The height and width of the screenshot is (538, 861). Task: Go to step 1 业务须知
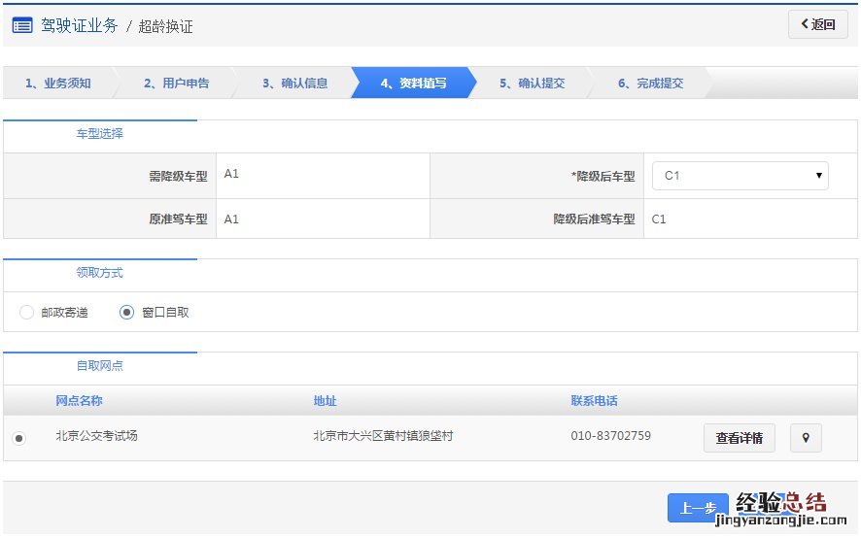pyautogui.click(x=58, y=84)
